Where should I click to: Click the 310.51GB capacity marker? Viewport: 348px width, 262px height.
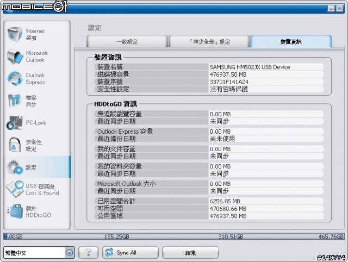tap(231, 236)
